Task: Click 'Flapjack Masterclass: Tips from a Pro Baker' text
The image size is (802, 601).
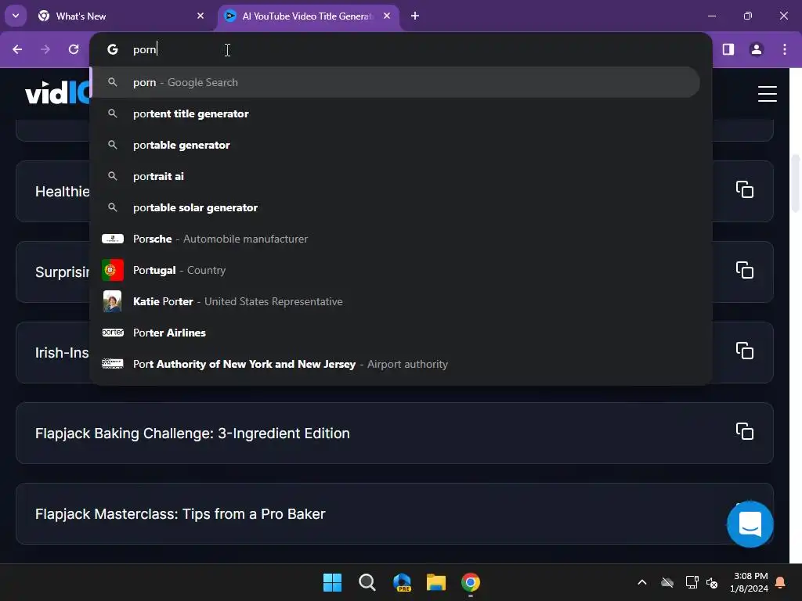Action: click(x=180, y=514)
